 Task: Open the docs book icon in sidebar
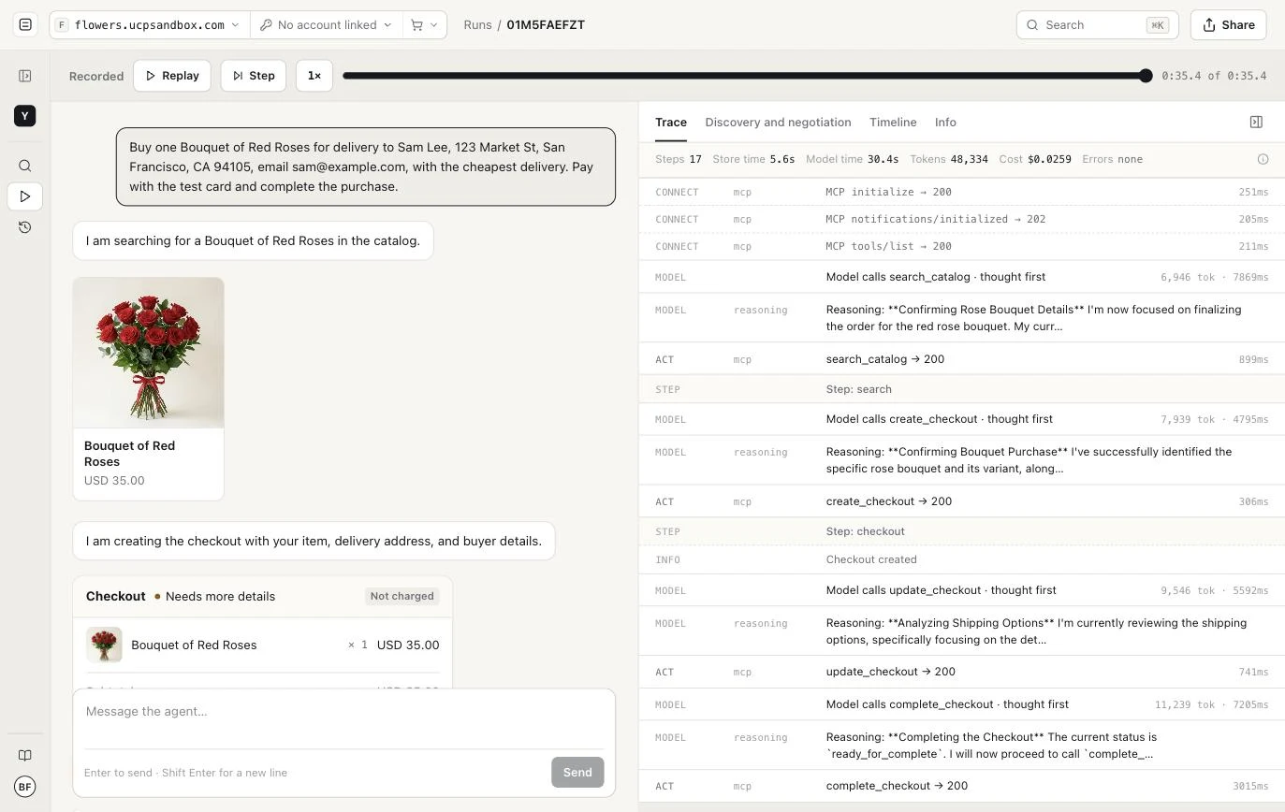click(25, 756)
